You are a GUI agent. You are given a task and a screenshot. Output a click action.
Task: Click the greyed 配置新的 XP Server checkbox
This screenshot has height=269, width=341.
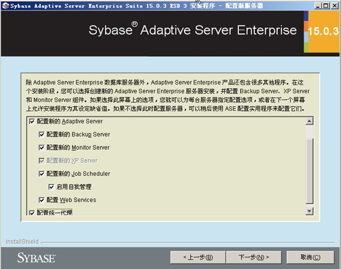(41, 160)
